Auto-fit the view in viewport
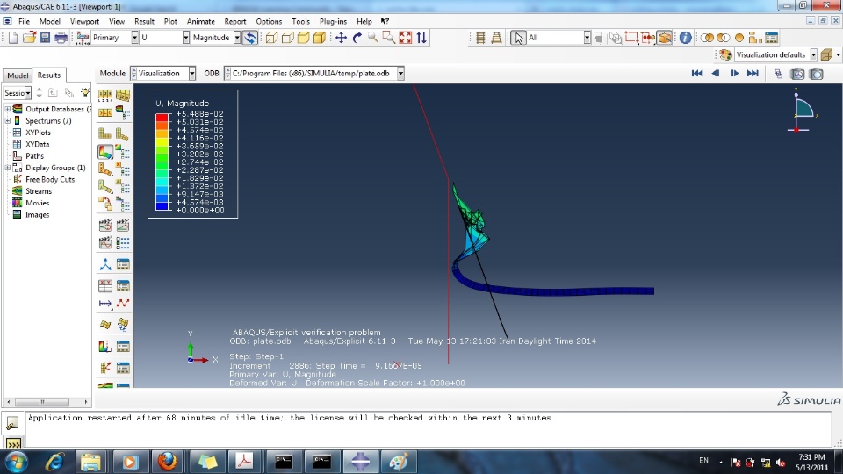The width and height of the screenshot is (843, 474). point(406,38)
